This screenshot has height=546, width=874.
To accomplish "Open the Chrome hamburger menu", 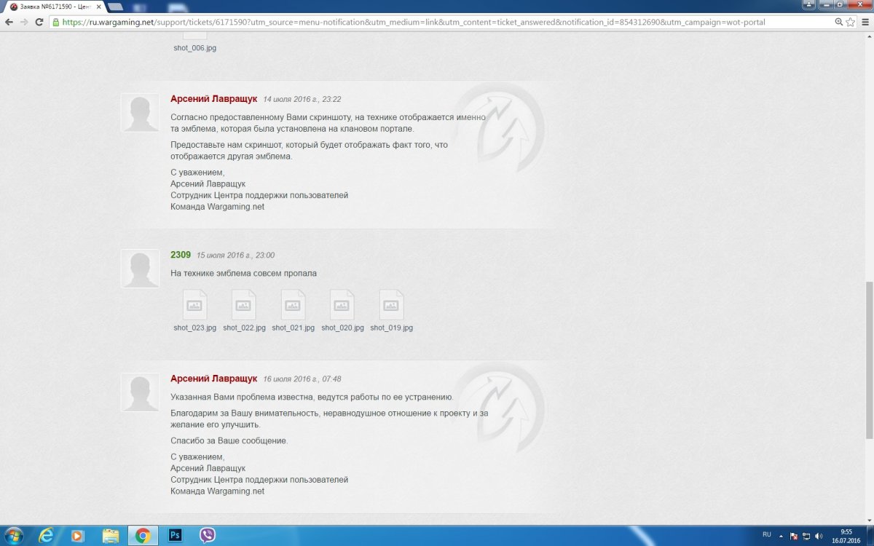I will [865, 22].
